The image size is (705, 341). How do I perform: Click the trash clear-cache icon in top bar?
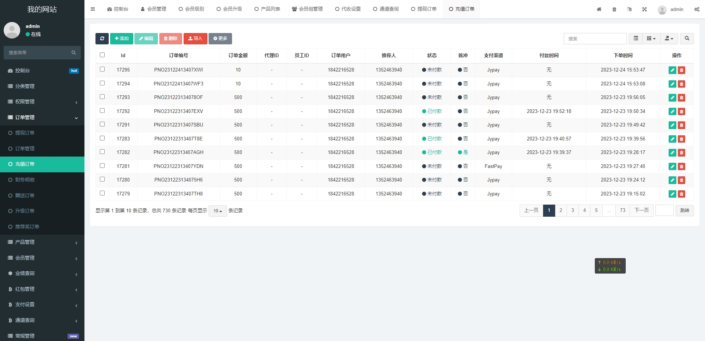pos(614,9)
